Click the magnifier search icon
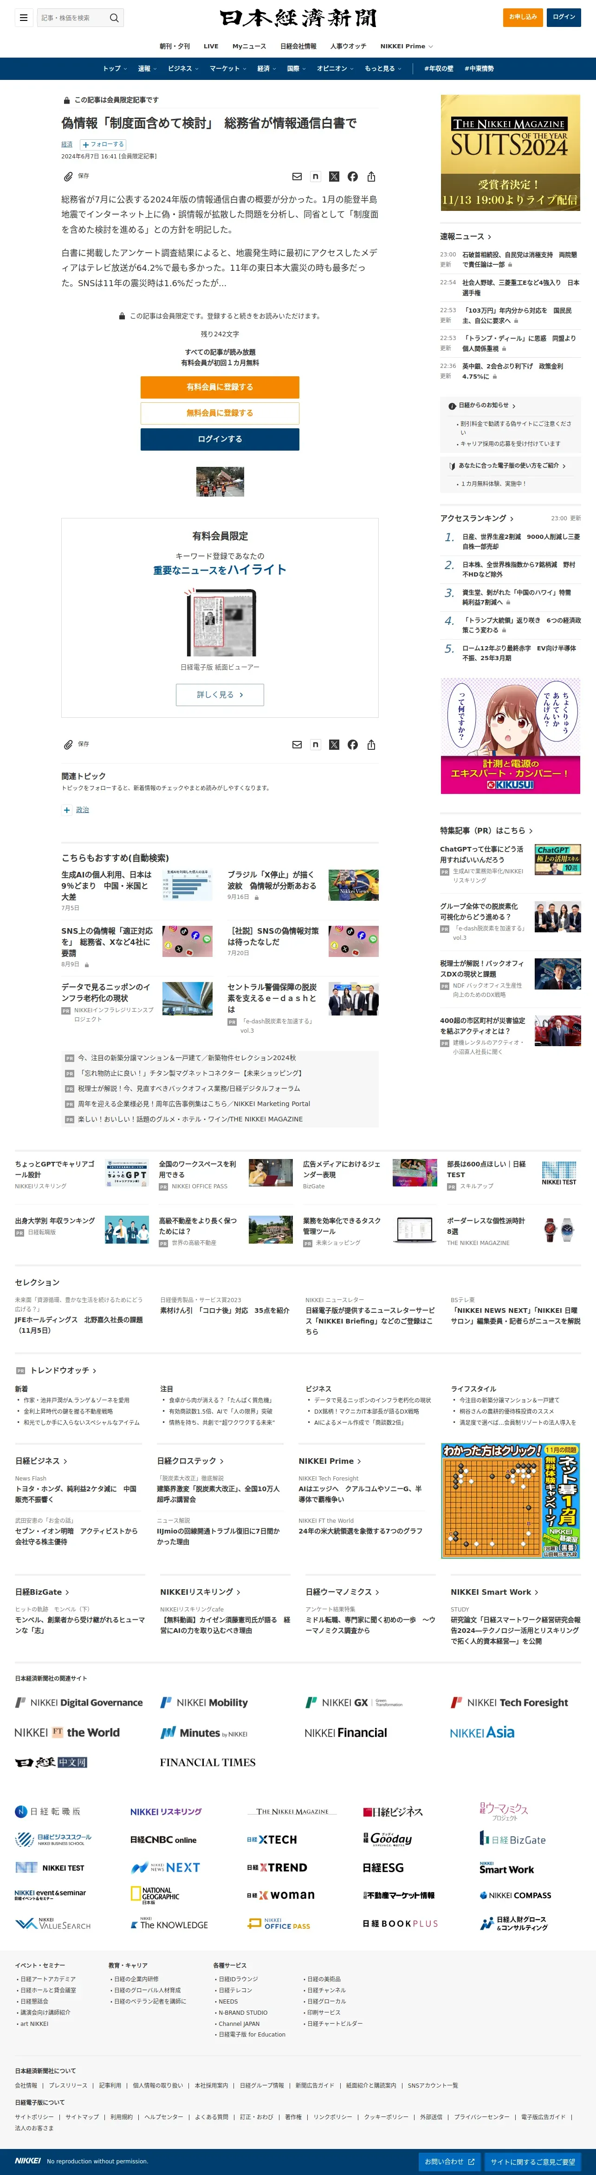The width and height of the screenshot is (596, 2175). click(x=114, y=17)
